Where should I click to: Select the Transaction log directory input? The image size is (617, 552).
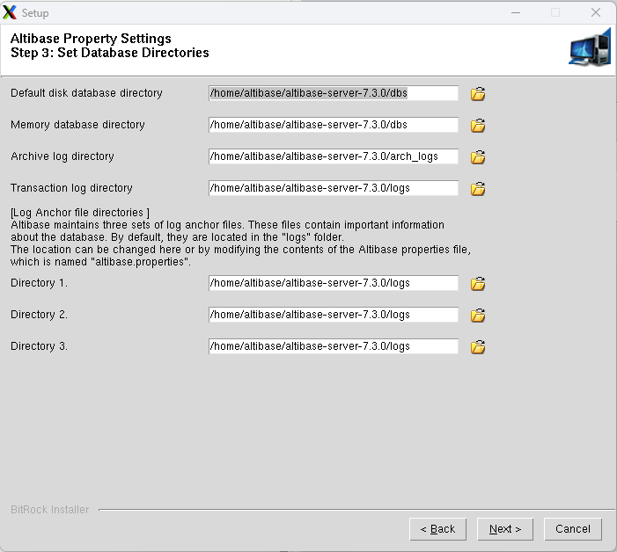pyautogui.click(x=334, y=188)
